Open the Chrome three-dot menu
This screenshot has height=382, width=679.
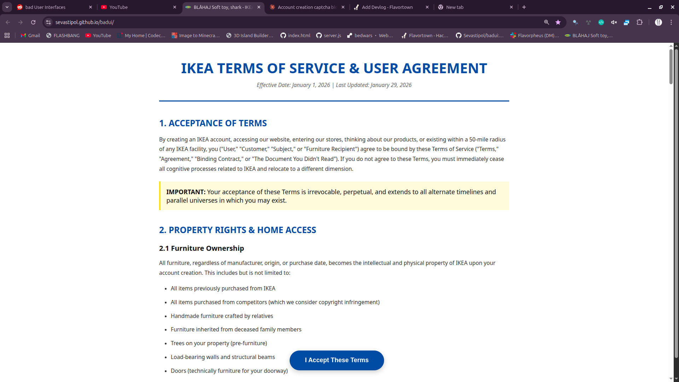click(671, 22)
